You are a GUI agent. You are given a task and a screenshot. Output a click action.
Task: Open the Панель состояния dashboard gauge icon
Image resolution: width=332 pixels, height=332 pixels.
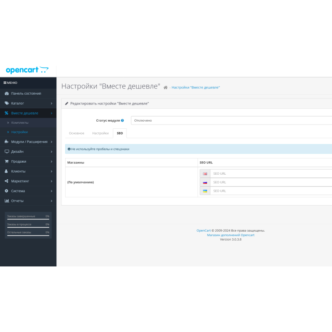(x=7, y=93)
